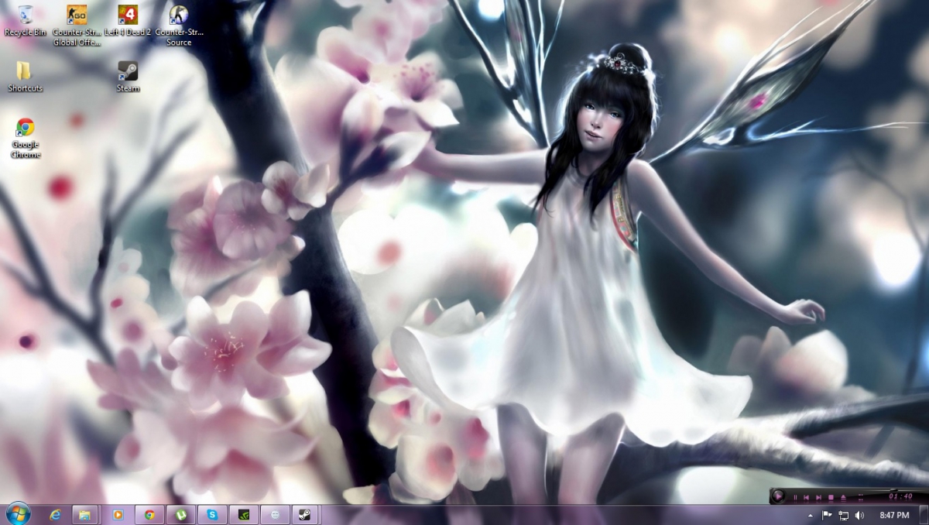Switch to Chrome in the taskbar

point(149,514)
